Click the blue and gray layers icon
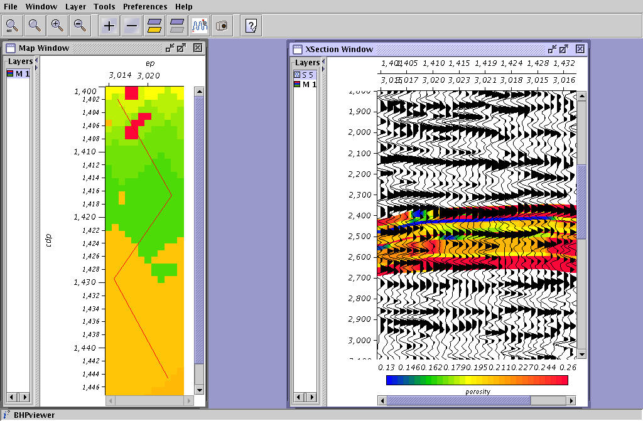The height and width of the screenshot is (421, 643). pyautogui.click(x=176, y=26)
